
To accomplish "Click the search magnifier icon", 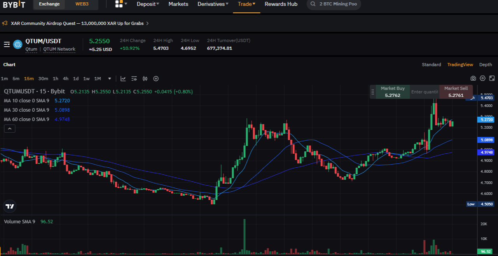I will [313, 4].
